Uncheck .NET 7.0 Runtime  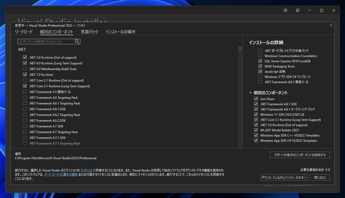pos(25,74)
